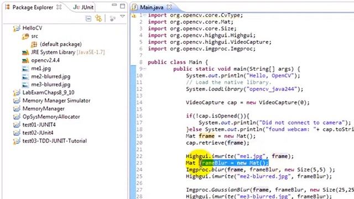The width and height of the screenshot is (354, 199).
Task: Select the test01-JUNIT4 project
Action: click(39, 125)
